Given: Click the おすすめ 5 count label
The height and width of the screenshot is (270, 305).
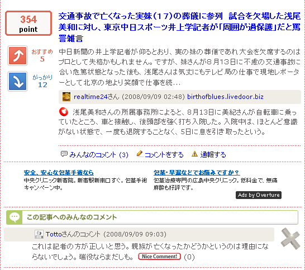Looking at the screenshot, I should (42, 55).
